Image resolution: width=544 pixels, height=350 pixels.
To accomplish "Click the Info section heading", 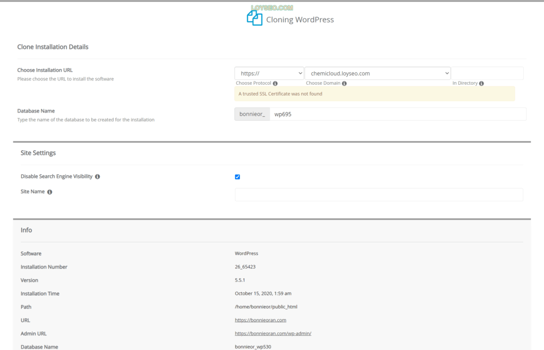I will (x=26, y=230).
